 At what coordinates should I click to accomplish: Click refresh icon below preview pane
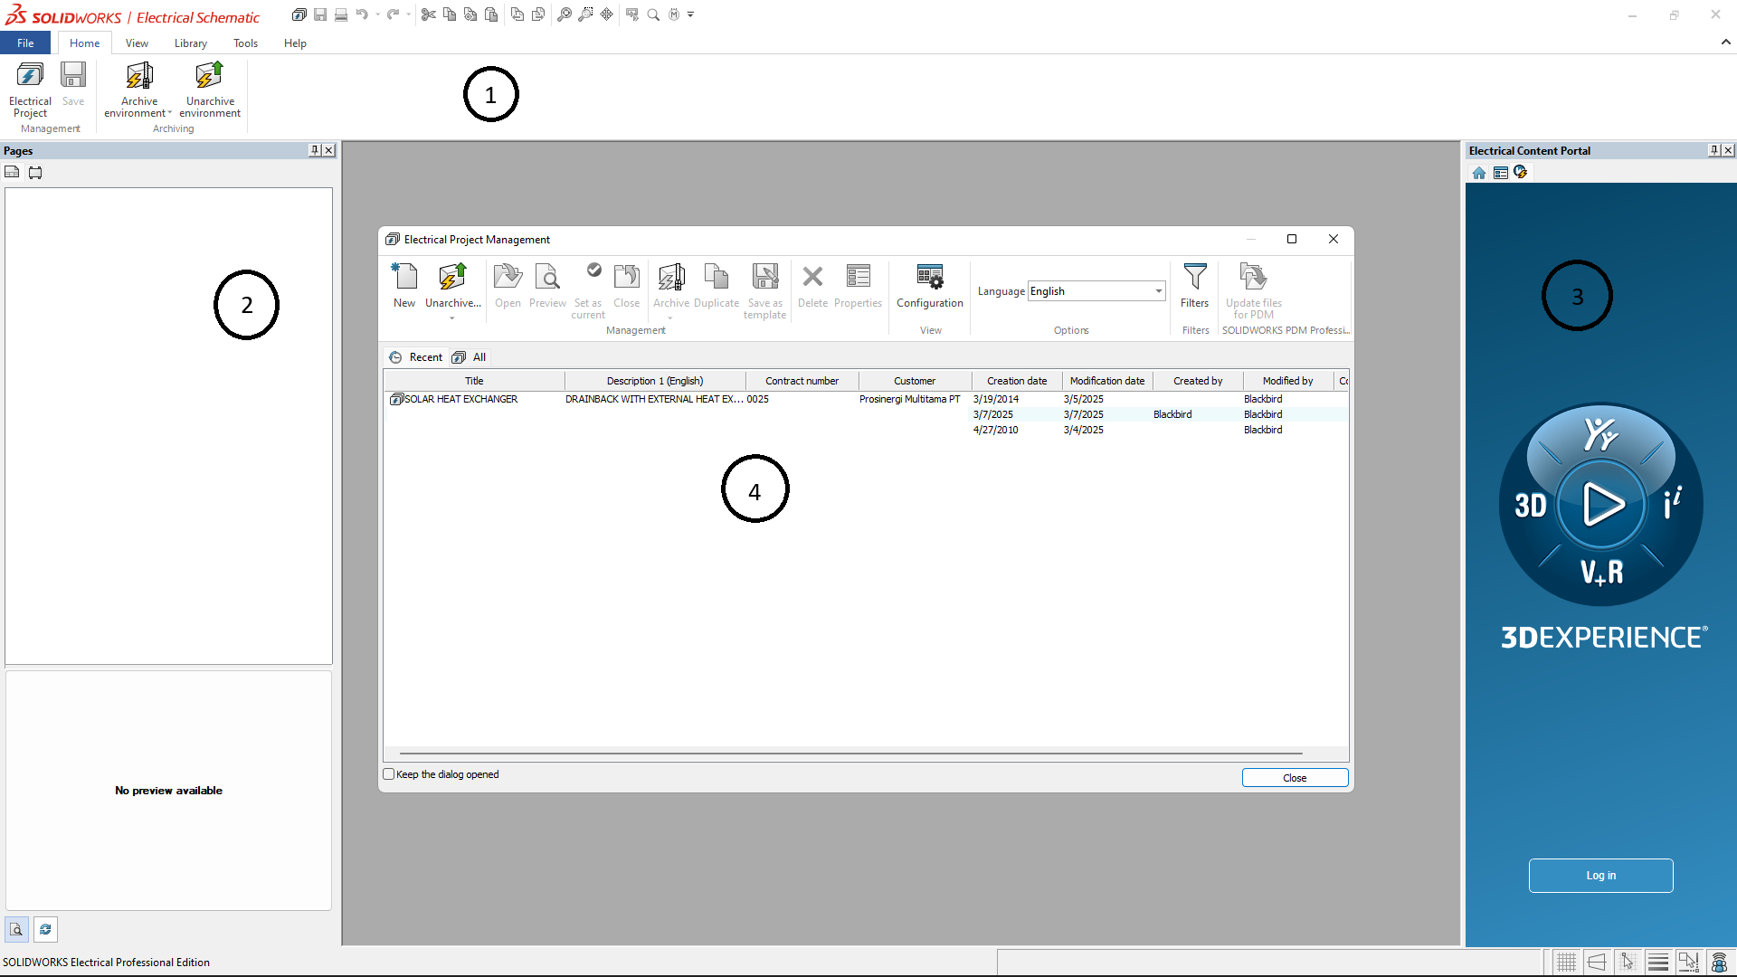pos(45,929)
